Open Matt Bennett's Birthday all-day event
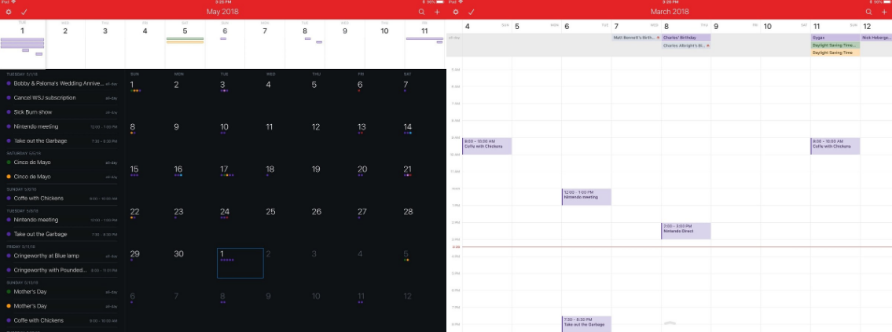 tap(636, 38)
